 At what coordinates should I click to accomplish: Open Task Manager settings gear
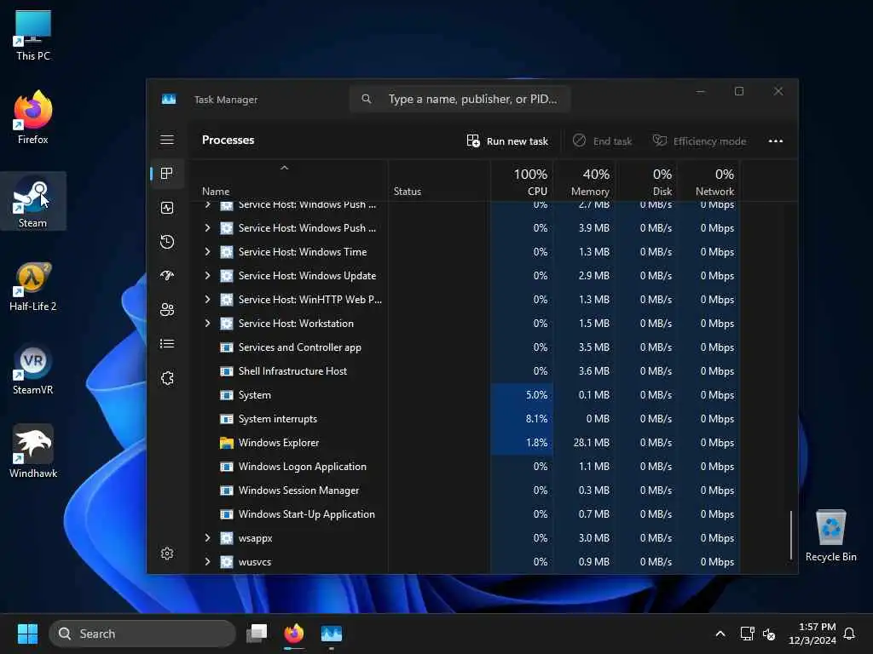coord(167,554)
